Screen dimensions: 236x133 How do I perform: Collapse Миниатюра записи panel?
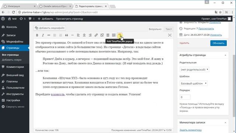(225, 123)
